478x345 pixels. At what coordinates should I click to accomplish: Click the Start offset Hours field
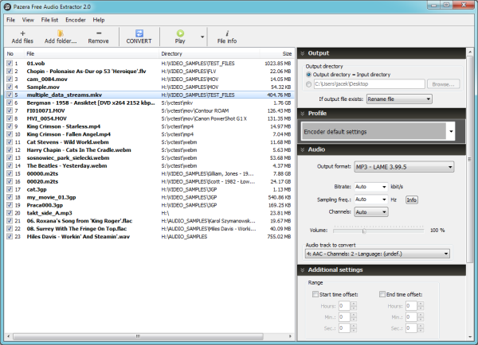pyautogui.click(x=344, y=306)
